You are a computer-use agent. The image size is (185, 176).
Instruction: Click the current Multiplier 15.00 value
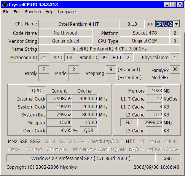59,123
